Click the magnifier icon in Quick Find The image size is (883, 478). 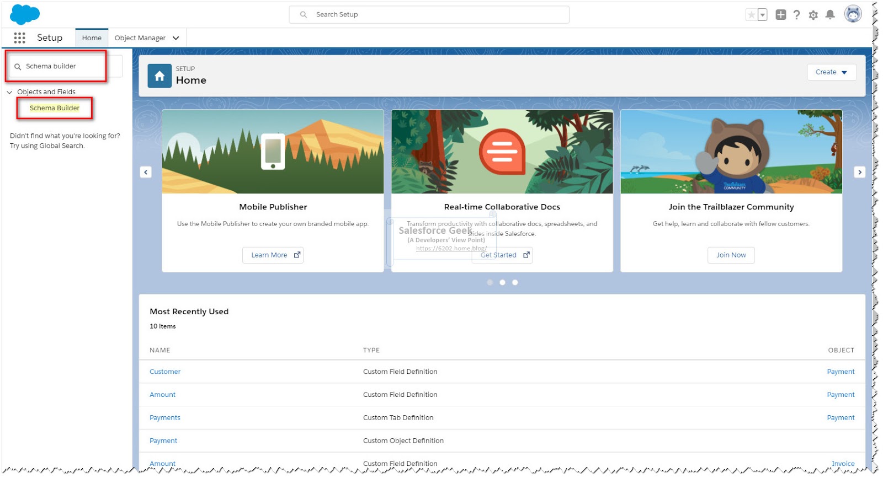(x=18, y=67)
